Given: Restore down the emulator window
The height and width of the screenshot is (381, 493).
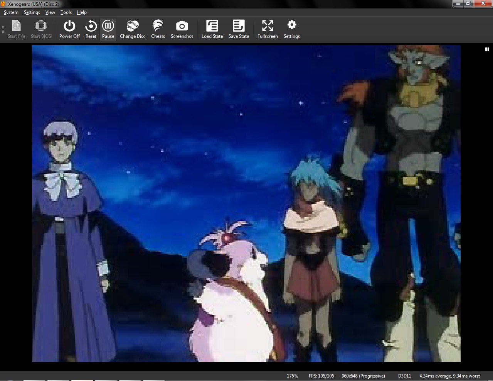Looking at the screenshot, I should [468, 3].
